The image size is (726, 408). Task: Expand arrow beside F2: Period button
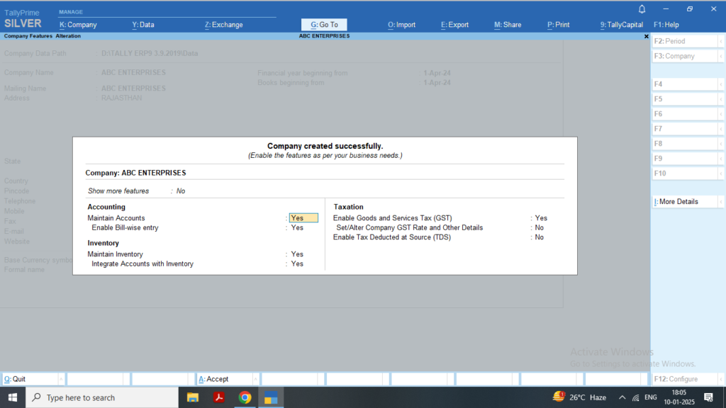720,42
